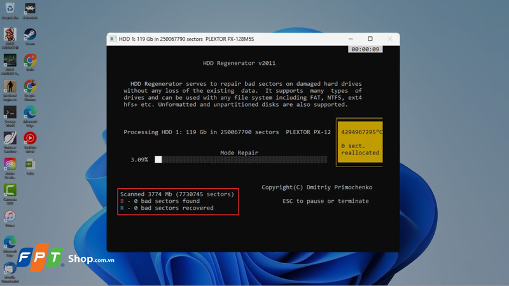Click the 00:00:09 elapsed timer
The height and width of the screenshot is (286, 509).
coord(365,50)
